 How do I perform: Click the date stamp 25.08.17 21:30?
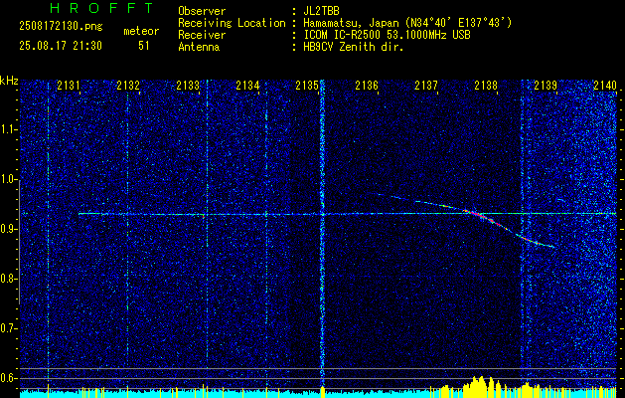(x=61, y=46)
